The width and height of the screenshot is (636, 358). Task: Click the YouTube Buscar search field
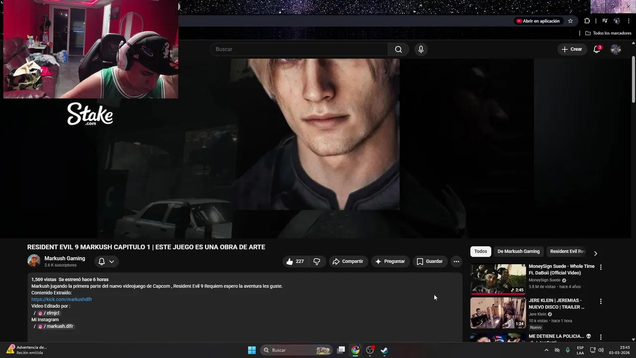pos(299,49)
